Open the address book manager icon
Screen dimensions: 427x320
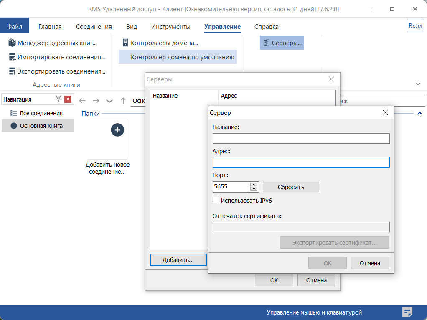[x=12, y=43]
